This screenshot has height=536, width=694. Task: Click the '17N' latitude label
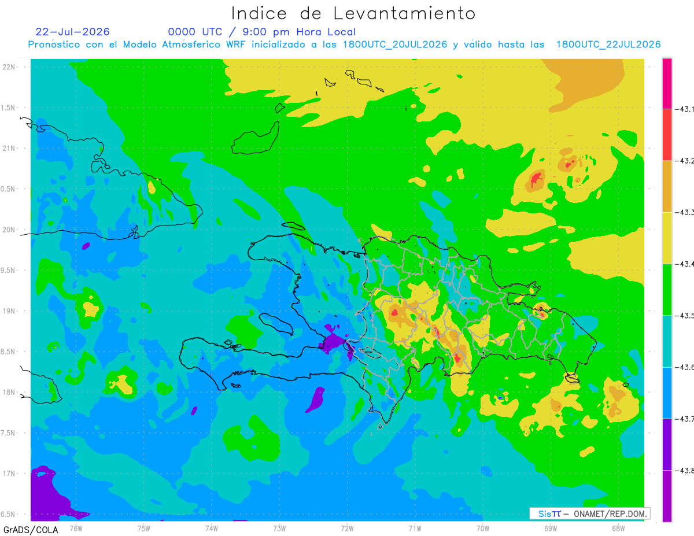point(9,474)
